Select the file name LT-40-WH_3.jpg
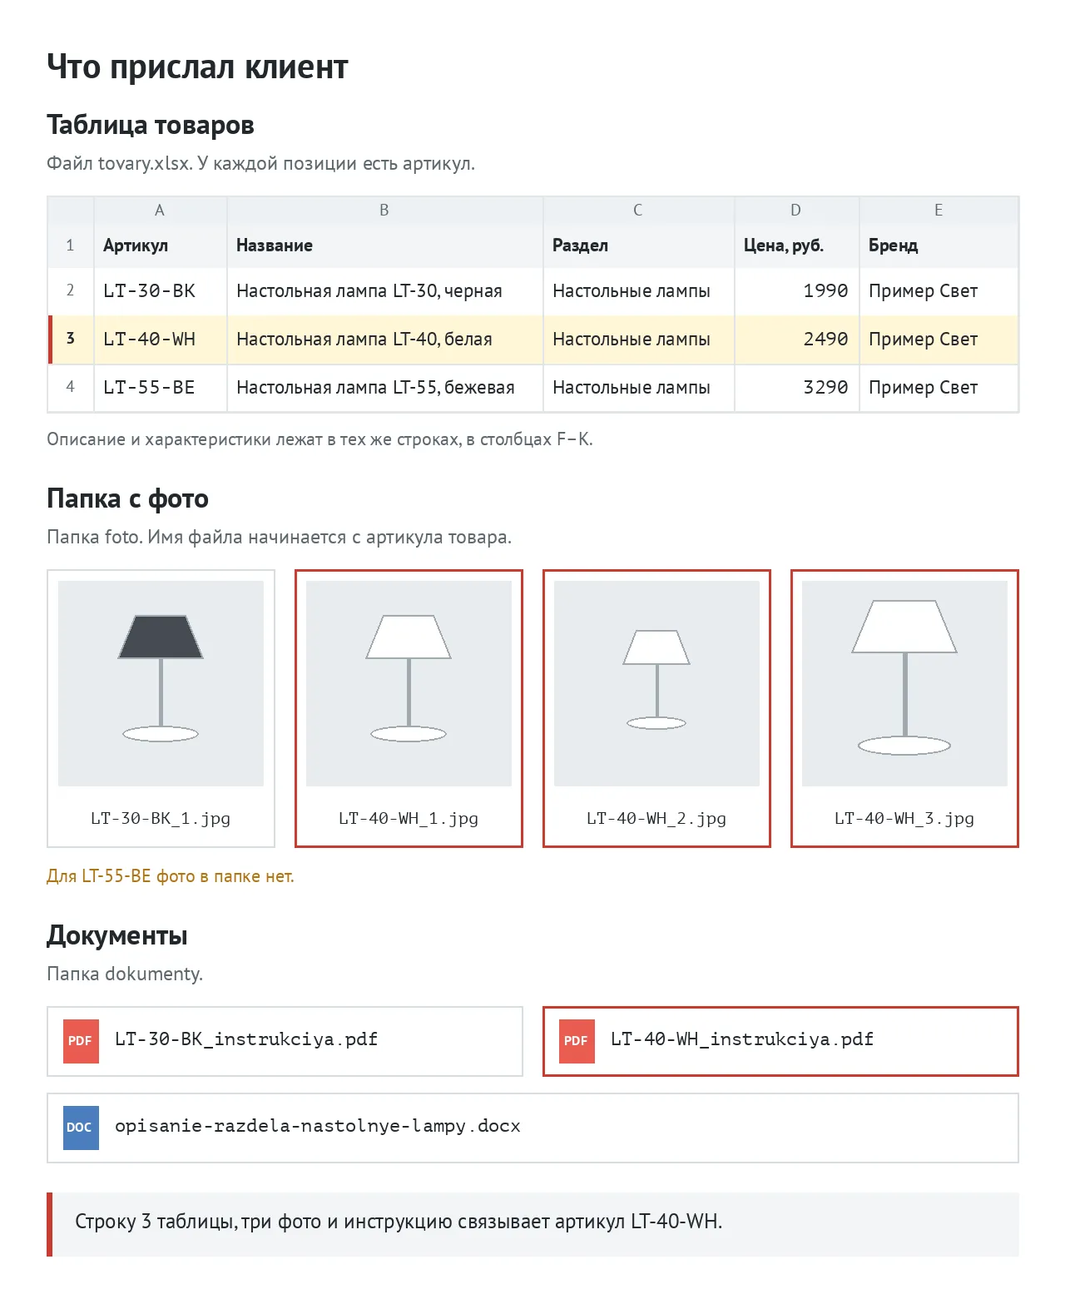The image size is (1065, 1299). coord(904,818)
